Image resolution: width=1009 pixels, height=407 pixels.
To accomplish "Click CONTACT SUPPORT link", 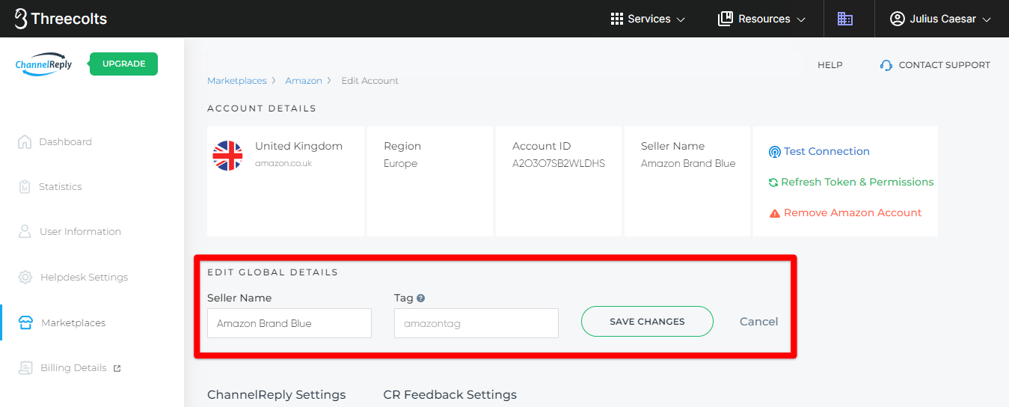I will tap(944, 65).
